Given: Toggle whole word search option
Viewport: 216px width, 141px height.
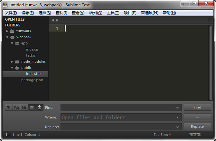Looking at the screenshot, I should 24,107.
